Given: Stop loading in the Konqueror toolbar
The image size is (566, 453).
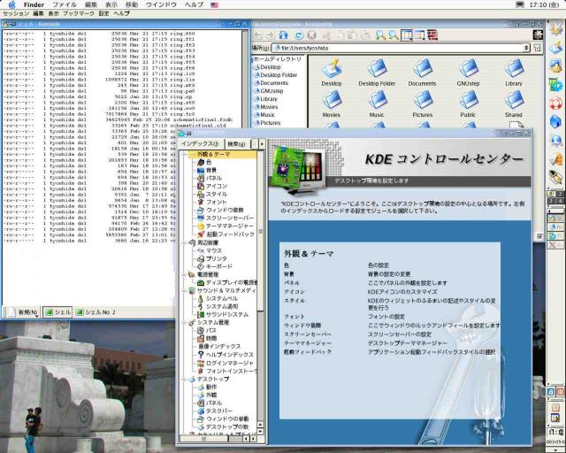Looking at the screenshot, I should click(x=311, y=35).
